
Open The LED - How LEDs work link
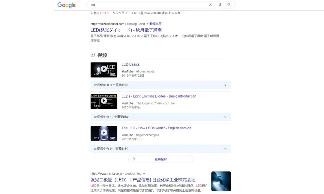(x=156, y=128)
